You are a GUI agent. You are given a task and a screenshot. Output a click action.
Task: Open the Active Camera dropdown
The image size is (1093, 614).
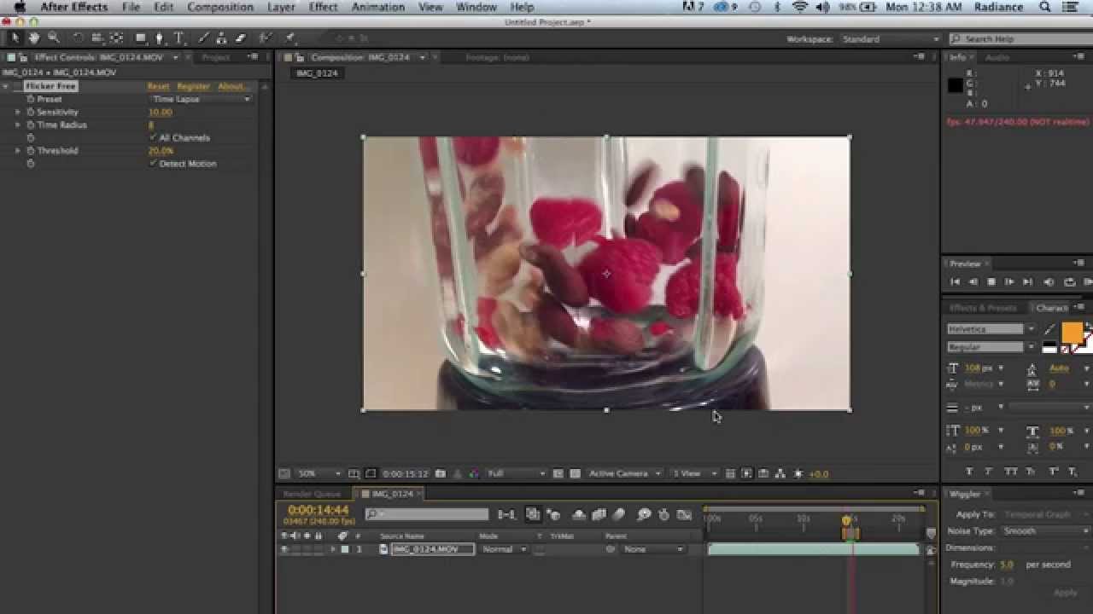click(x=625, y=473)
